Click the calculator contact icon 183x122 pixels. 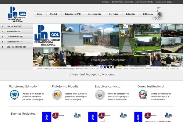point(100,95)
